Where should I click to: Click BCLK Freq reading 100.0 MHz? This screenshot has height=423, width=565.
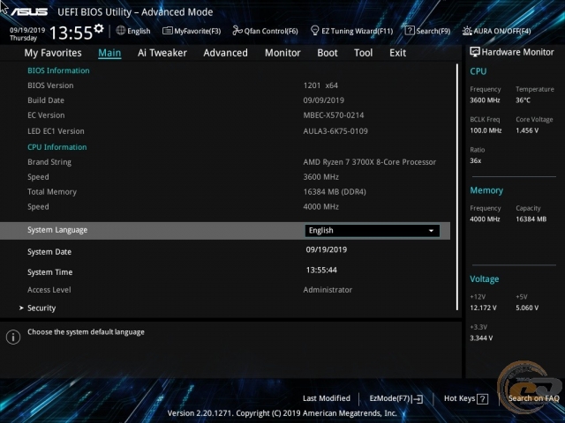coord(486,130)
